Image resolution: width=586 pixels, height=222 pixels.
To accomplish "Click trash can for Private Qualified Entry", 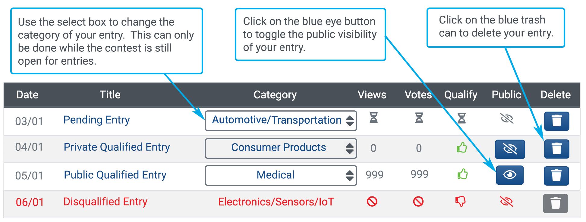I will (556, 149).
